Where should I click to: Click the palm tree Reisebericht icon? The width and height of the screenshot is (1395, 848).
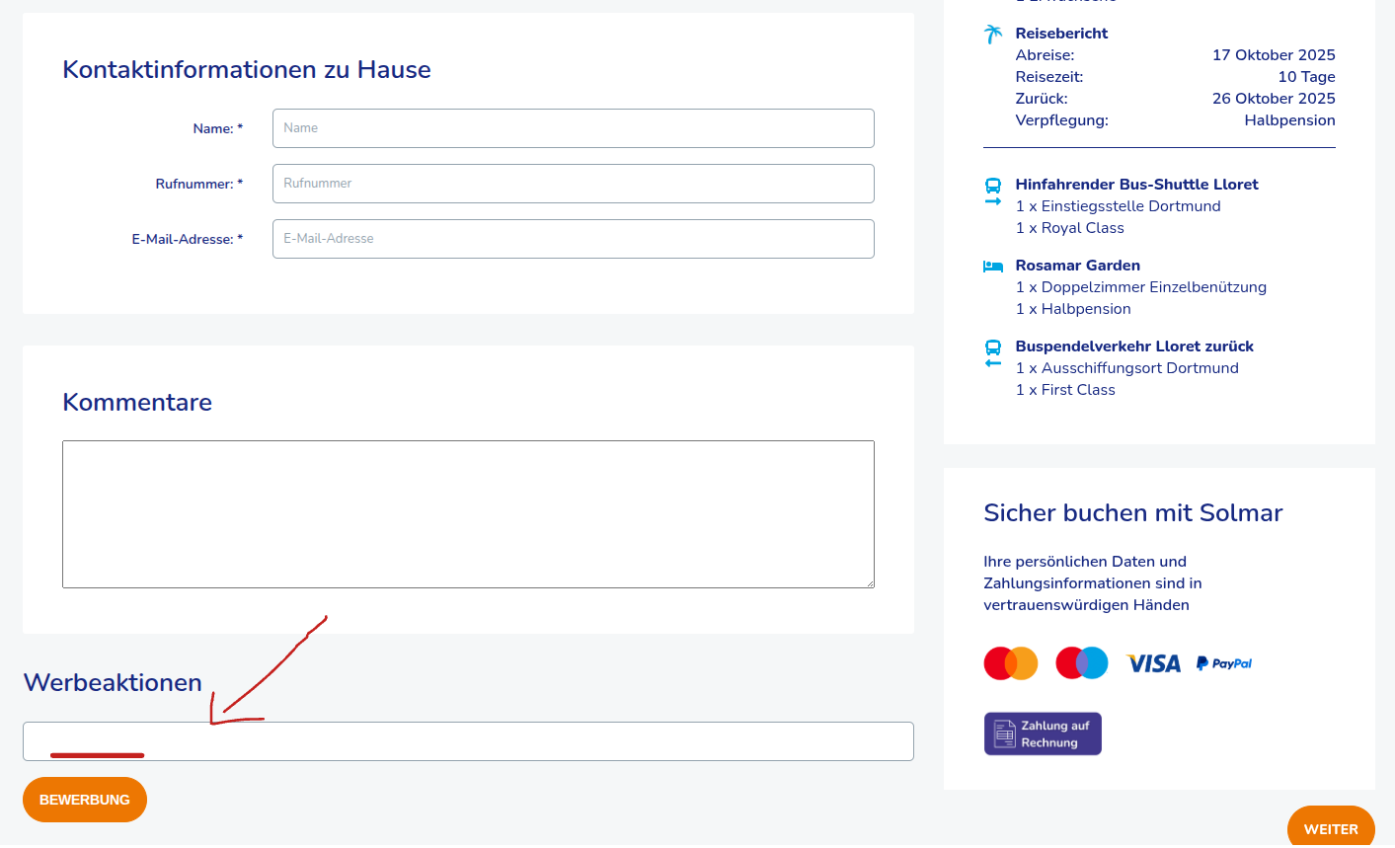point(993,35)
